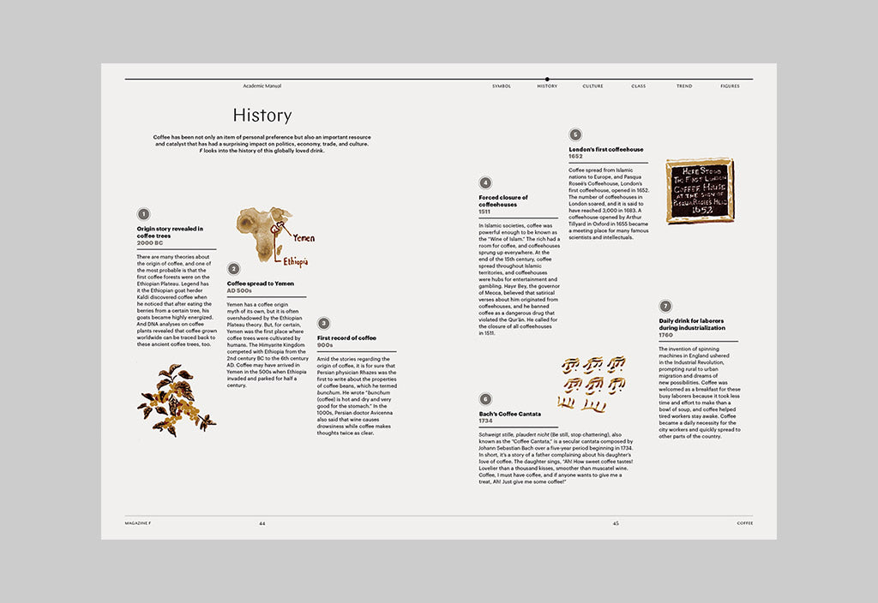The height and width of the screenshot is (603, 878).
Task: Click the circled number 4 marker above Forced closure of coffeehouses
Action: click(485, 182)
